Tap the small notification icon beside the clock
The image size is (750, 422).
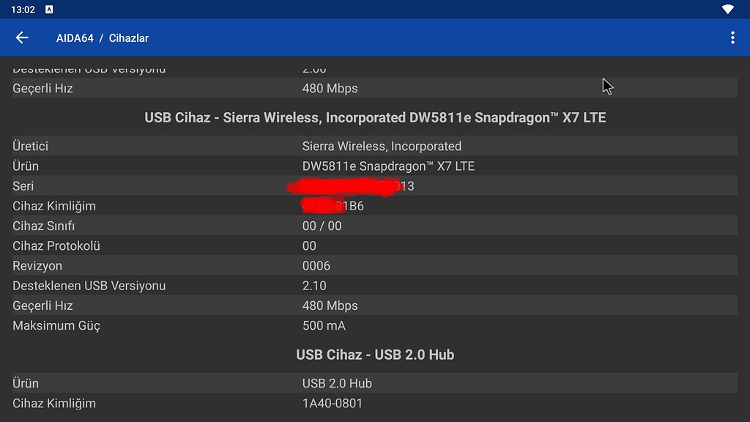pyautogui.click(x=48, y=10)
